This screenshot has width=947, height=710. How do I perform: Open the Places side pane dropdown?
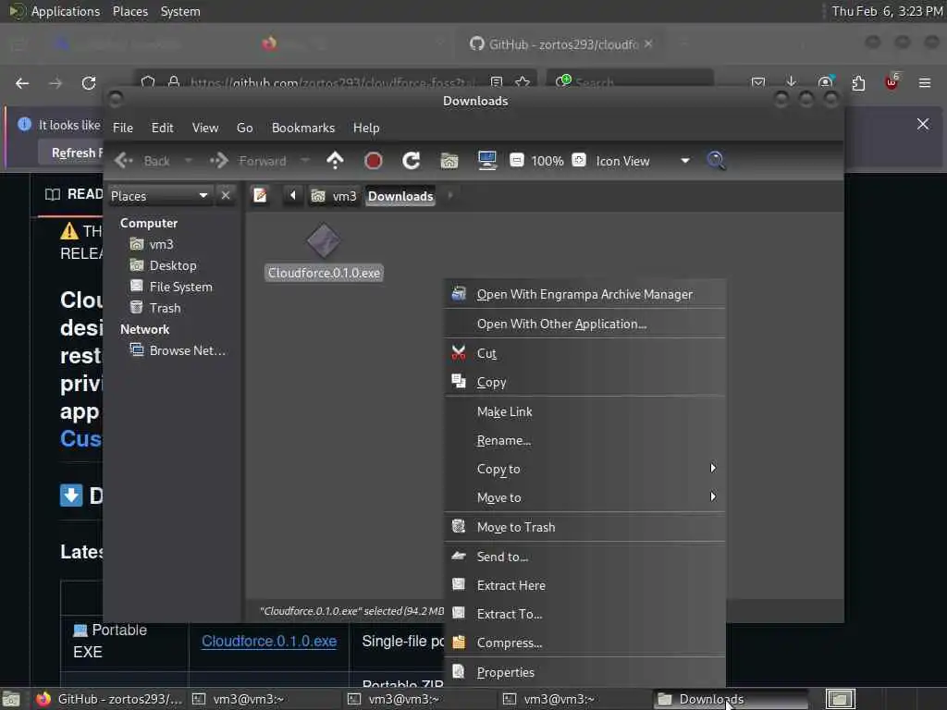tap(159, 196)
